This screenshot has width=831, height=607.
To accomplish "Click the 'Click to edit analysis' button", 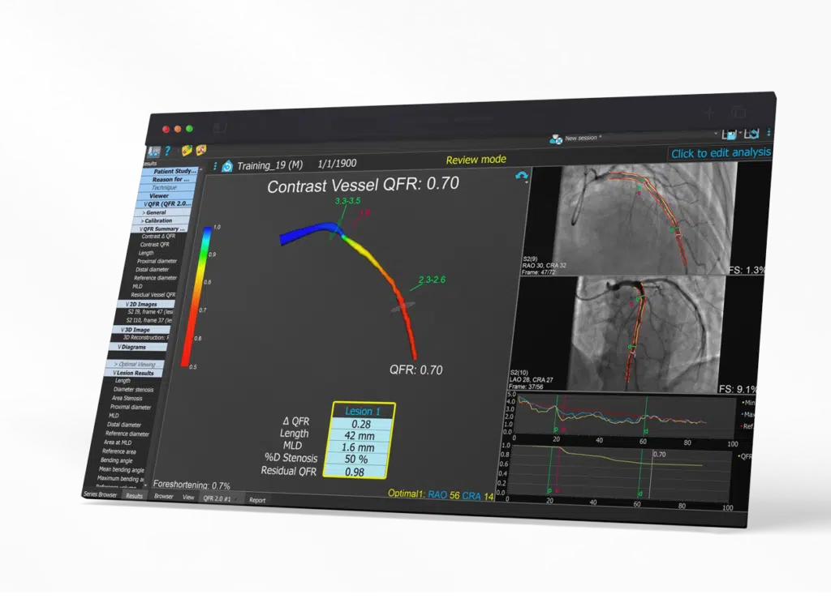I will pos(719,153).
